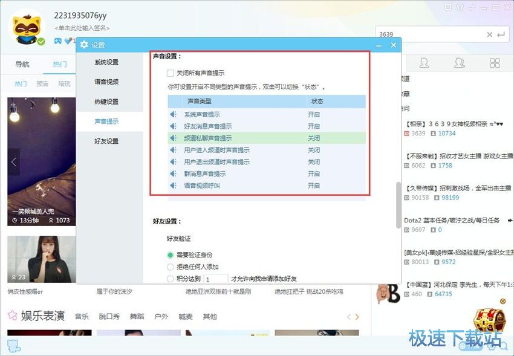Click the game controller icon under username
Image resolution: width=514 pixels, height=356 pixels.
coord(57,41)
